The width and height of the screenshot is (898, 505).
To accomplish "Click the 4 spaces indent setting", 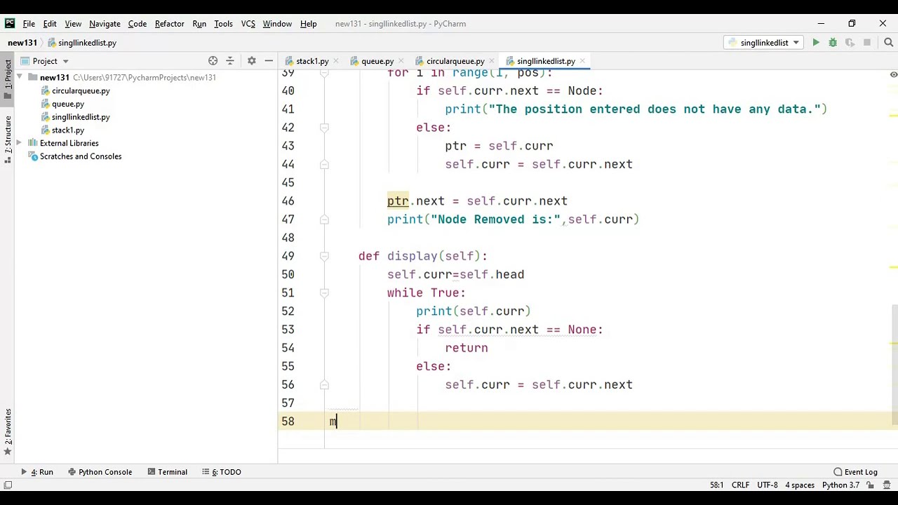I will 800,485.
